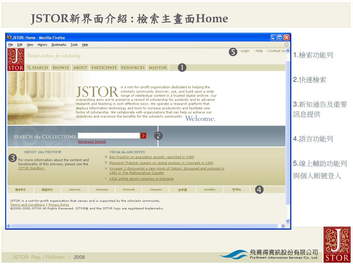Open the Help menu in menu bar
This screenshot has width=353, height=264.
coord(85,45)
